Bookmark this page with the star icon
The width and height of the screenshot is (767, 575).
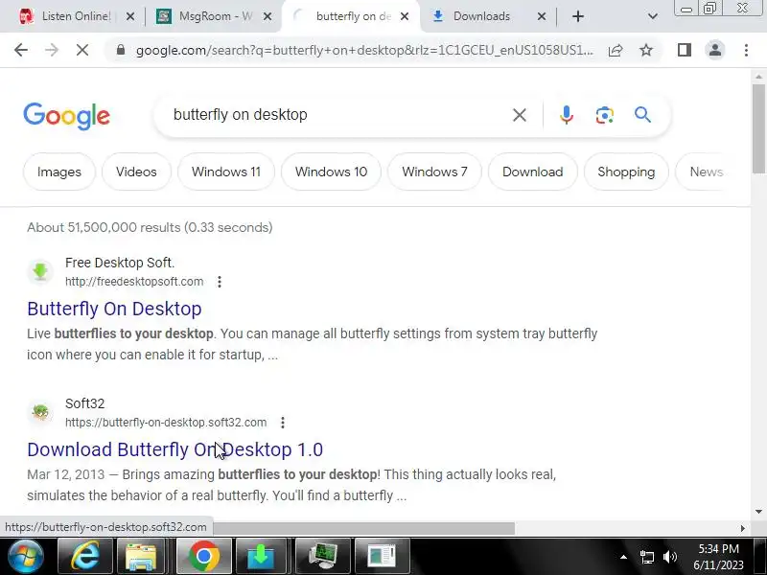click(x=646, y=50)
